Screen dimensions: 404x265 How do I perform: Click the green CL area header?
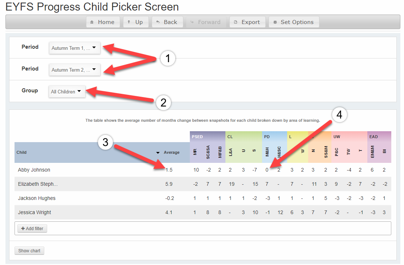click(230, 137)
